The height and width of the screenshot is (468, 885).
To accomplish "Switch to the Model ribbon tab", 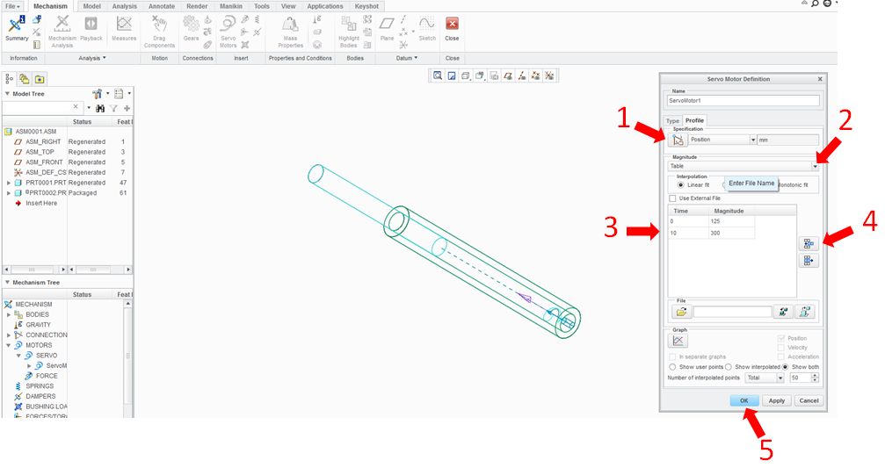I will pos(92,6).
